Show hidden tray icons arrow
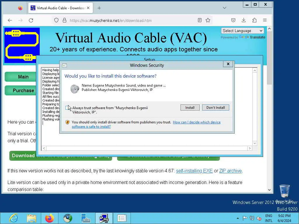This screenshot has height=224, width=299. [x=238, y=218]
